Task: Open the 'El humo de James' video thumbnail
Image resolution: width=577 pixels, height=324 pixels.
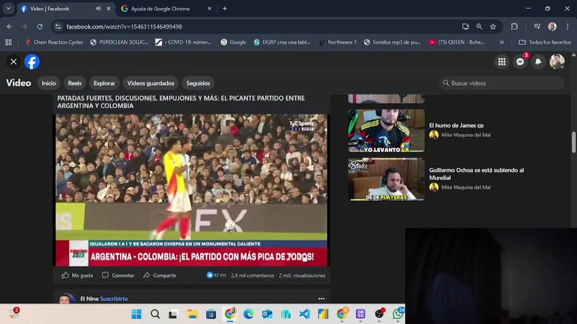Action: (386, 130)
